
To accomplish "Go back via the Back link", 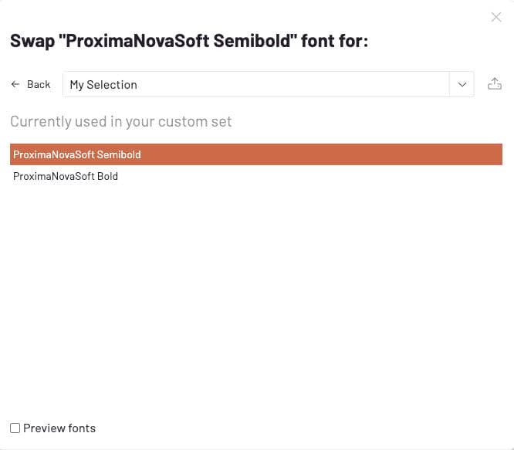I will point(31,84).
